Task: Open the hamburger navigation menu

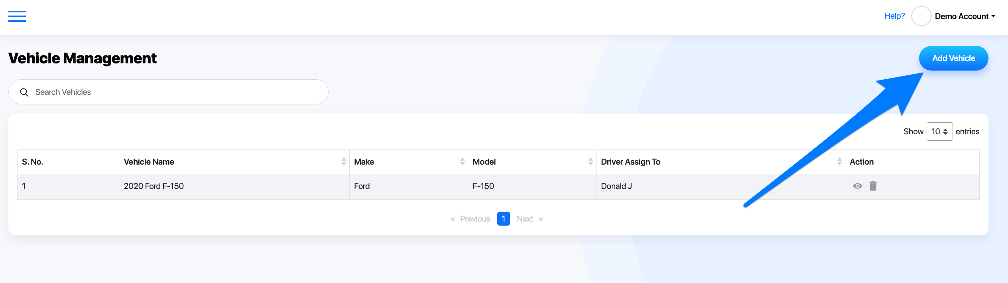Action: pos(17,16)
